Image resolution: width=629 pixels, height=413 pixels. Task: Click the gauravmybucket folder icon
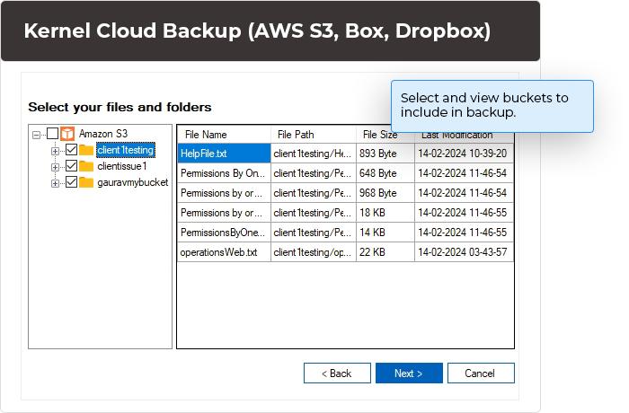(x=86, y=182)
